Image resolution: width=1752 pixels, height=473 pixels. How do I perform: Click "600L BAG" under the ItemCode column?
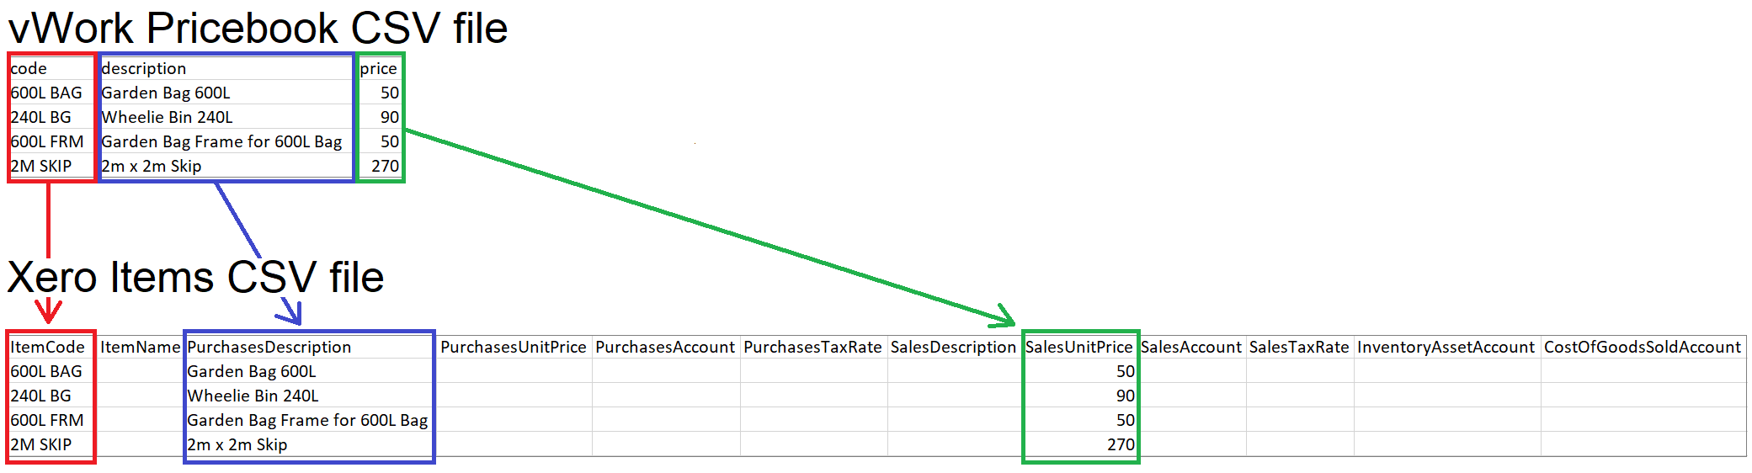click(46, 371)
